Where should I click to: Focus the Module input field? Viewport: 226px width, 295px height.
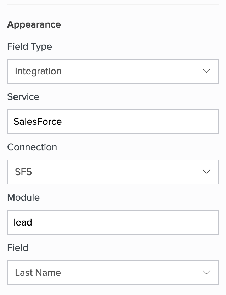113,222
